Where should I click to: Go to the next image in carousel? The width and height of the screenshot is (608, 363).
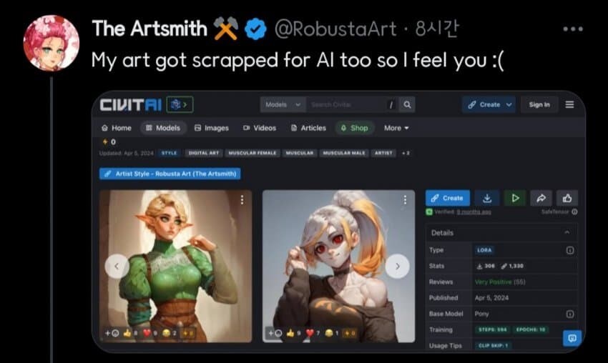point(397,266)
